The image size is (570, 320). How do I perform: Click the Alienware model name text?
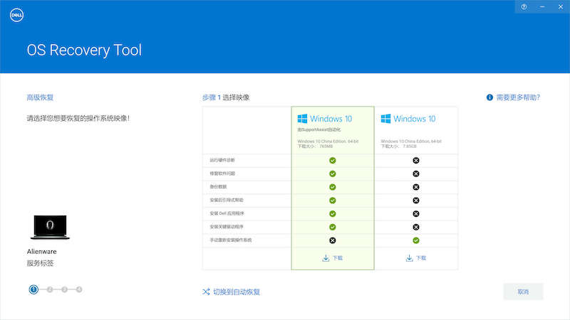point(42,252)
